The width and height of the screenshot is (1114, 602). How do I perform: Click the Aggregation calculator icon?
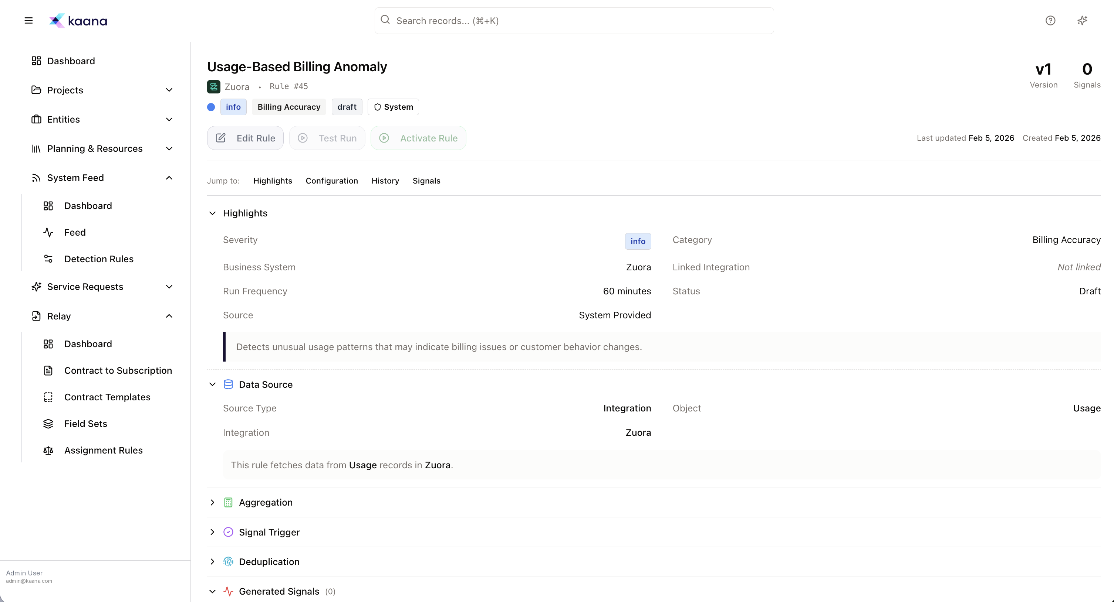pos(229,502)
